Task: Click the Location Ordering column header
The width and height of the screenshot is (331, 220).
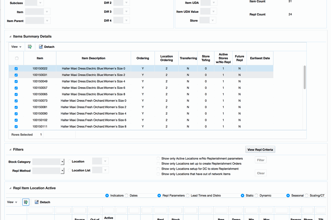Action: click(167, 58)
